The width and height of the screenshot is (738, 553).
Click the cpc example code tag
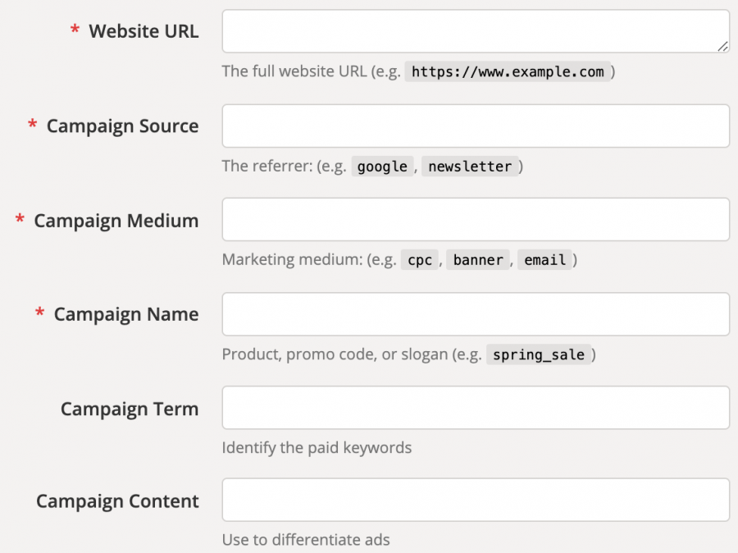[421, 260]
